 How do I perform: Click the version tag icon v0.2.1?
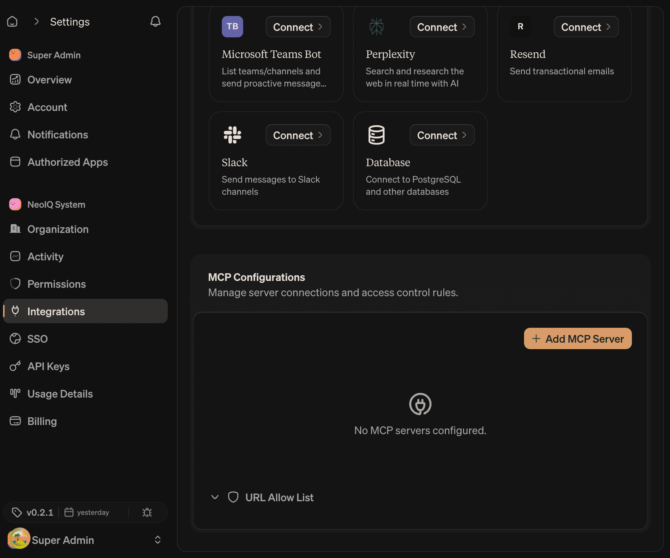17,512
